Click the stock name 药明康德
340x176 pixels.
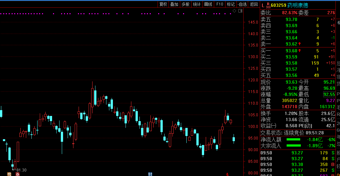coord(298,5)
